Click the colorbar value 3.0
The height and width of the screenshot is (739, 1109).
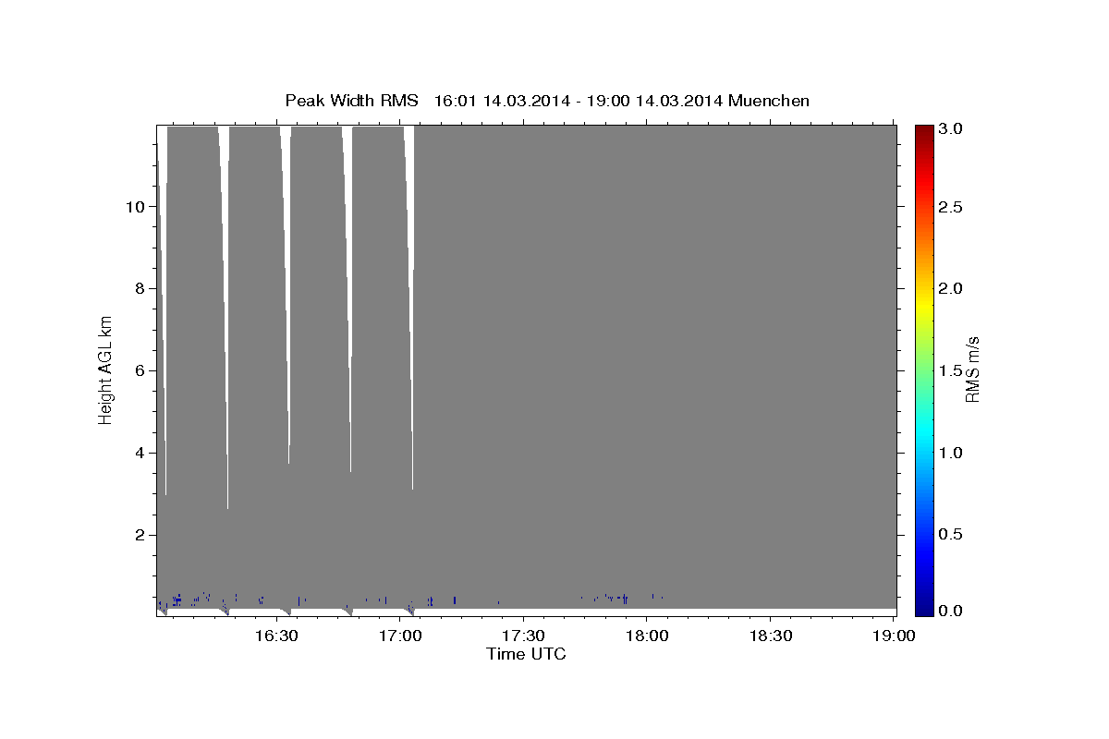[x=951, y=129]
